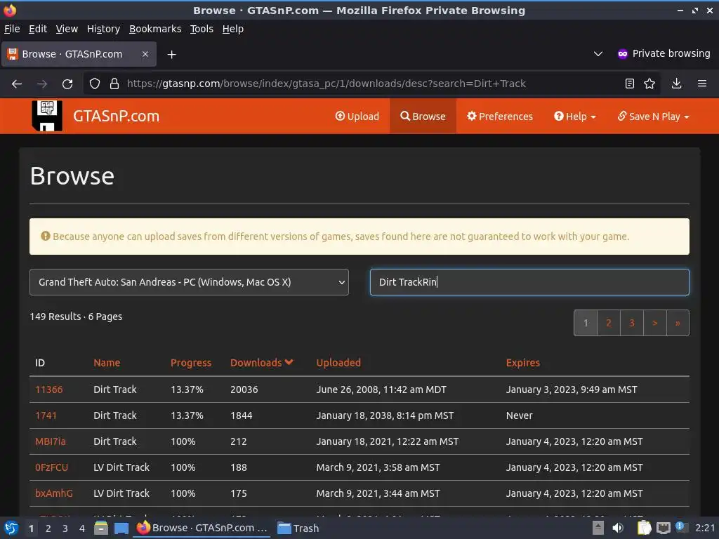Switch to workspace 4 in taskbar
Viewport: 719px width, 539px height.
tap(81, 528)
